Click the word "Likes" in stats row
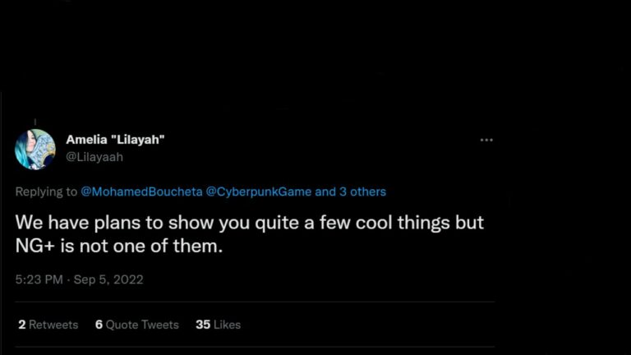Image resolution: width=631 pixels, height=355 pixels. tap(227, 325)
